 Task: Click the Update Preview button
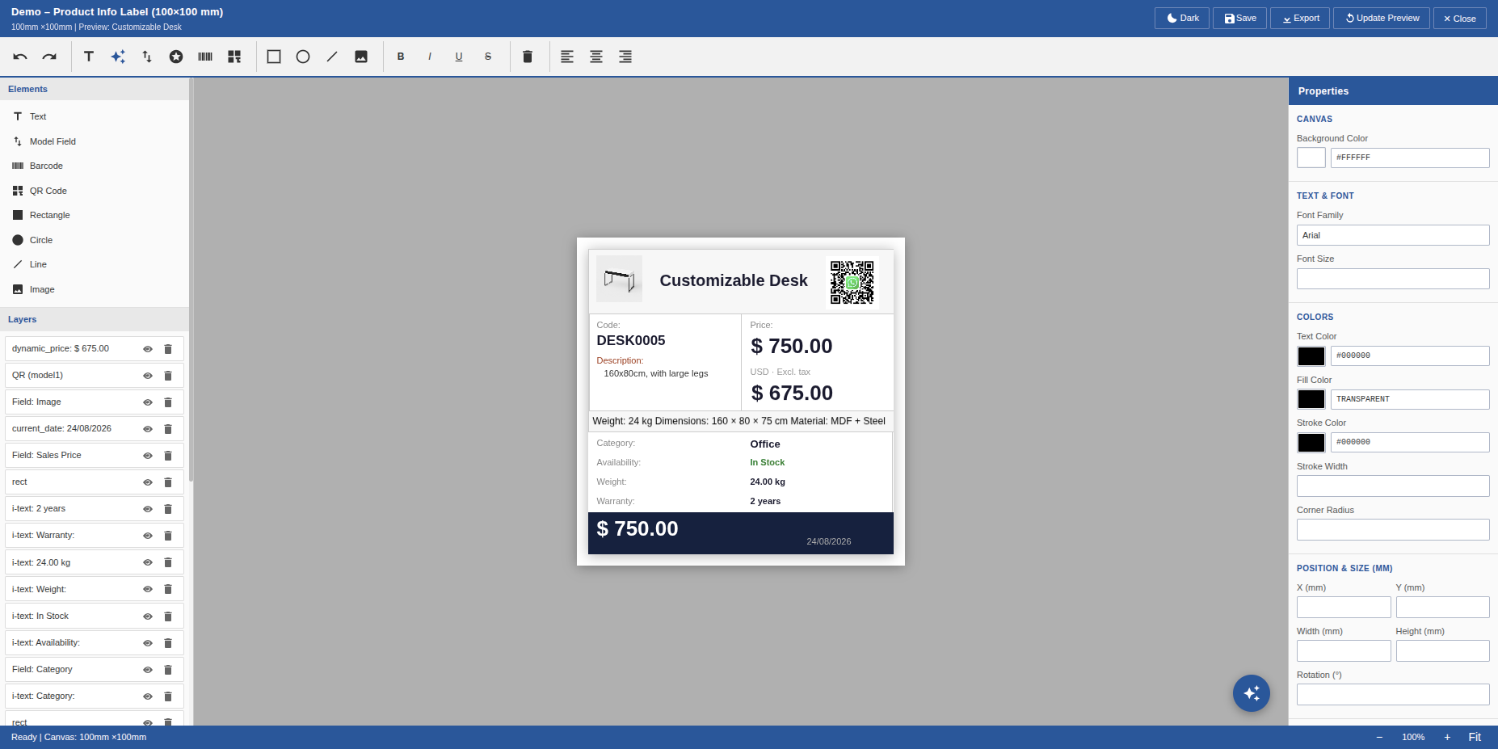point(1382,18)
